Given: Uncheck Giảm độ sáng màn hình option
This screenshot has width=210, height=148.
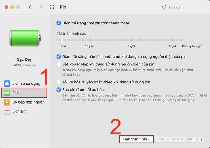Looking at the screenshot, I should point(58,56).
